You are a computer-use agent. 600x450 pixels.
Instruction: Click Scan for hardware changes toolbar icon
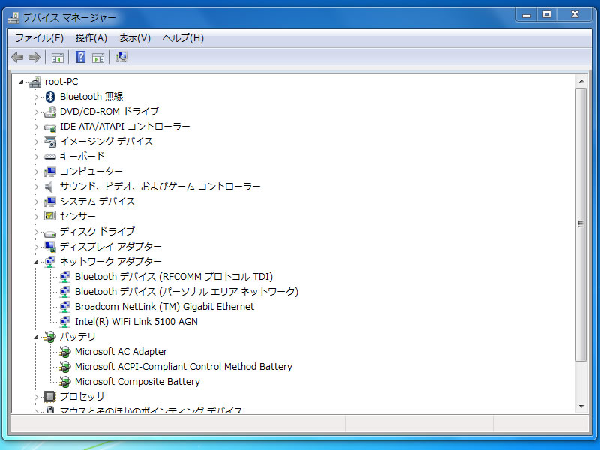121,57
